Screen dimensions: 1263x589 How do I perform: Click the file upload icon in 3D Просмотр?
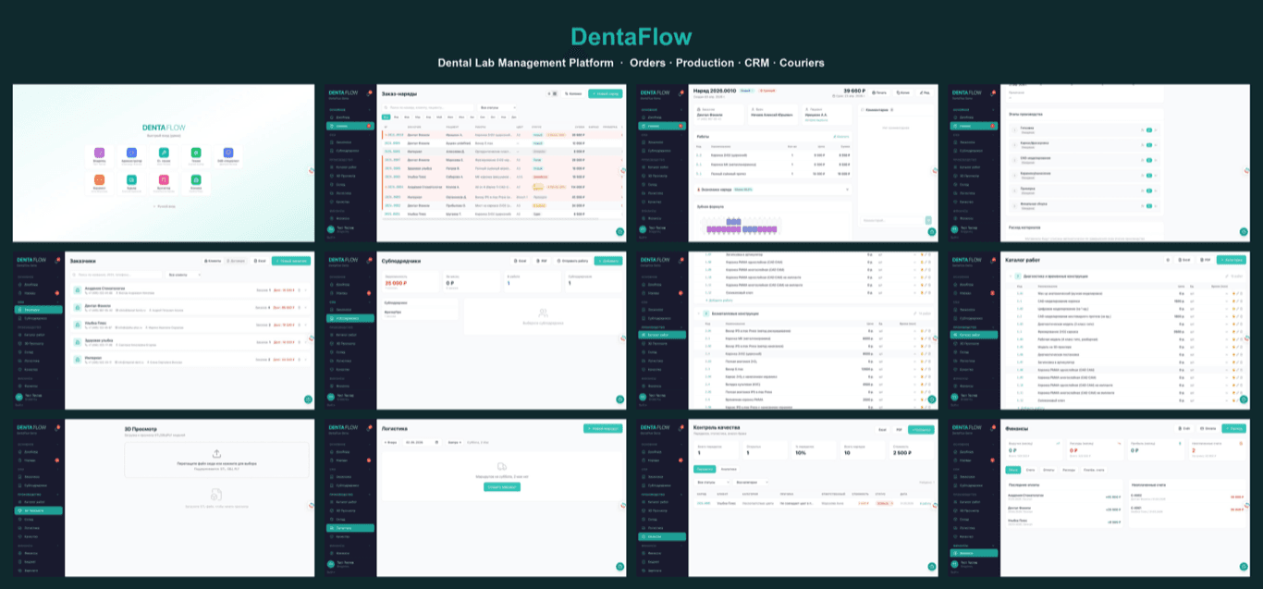[215, 453]
